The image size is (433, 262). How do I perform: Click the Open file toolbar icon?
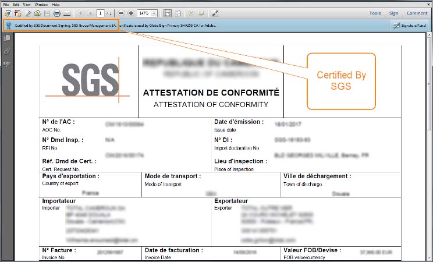click(8, 13)
